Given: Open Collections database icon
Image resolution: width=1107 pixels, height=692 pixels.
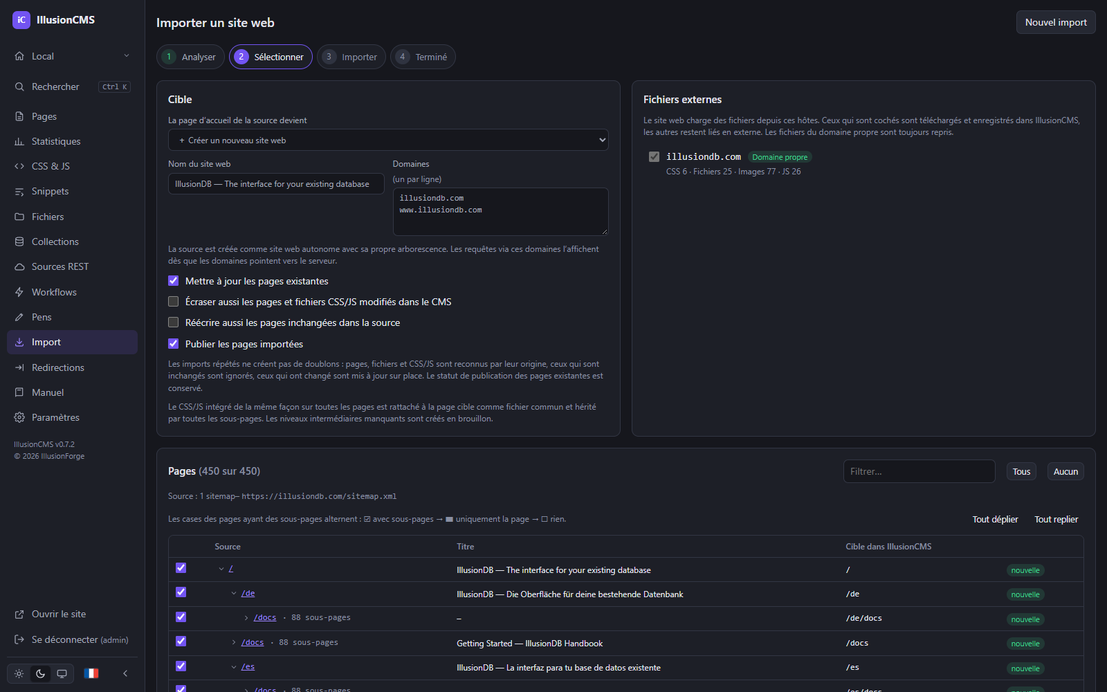Looking at the screenshot, I should [19, 242].
